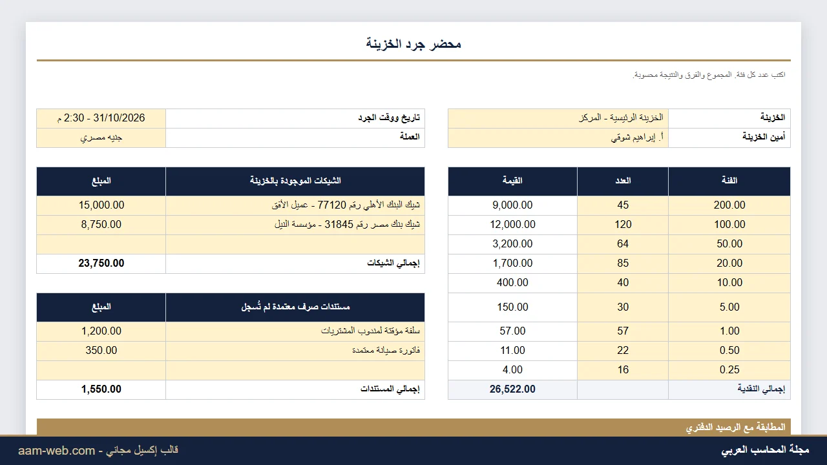
Task: Click the cashier name cell إبراهيم شوقي
Action: (x=558, y=138)
